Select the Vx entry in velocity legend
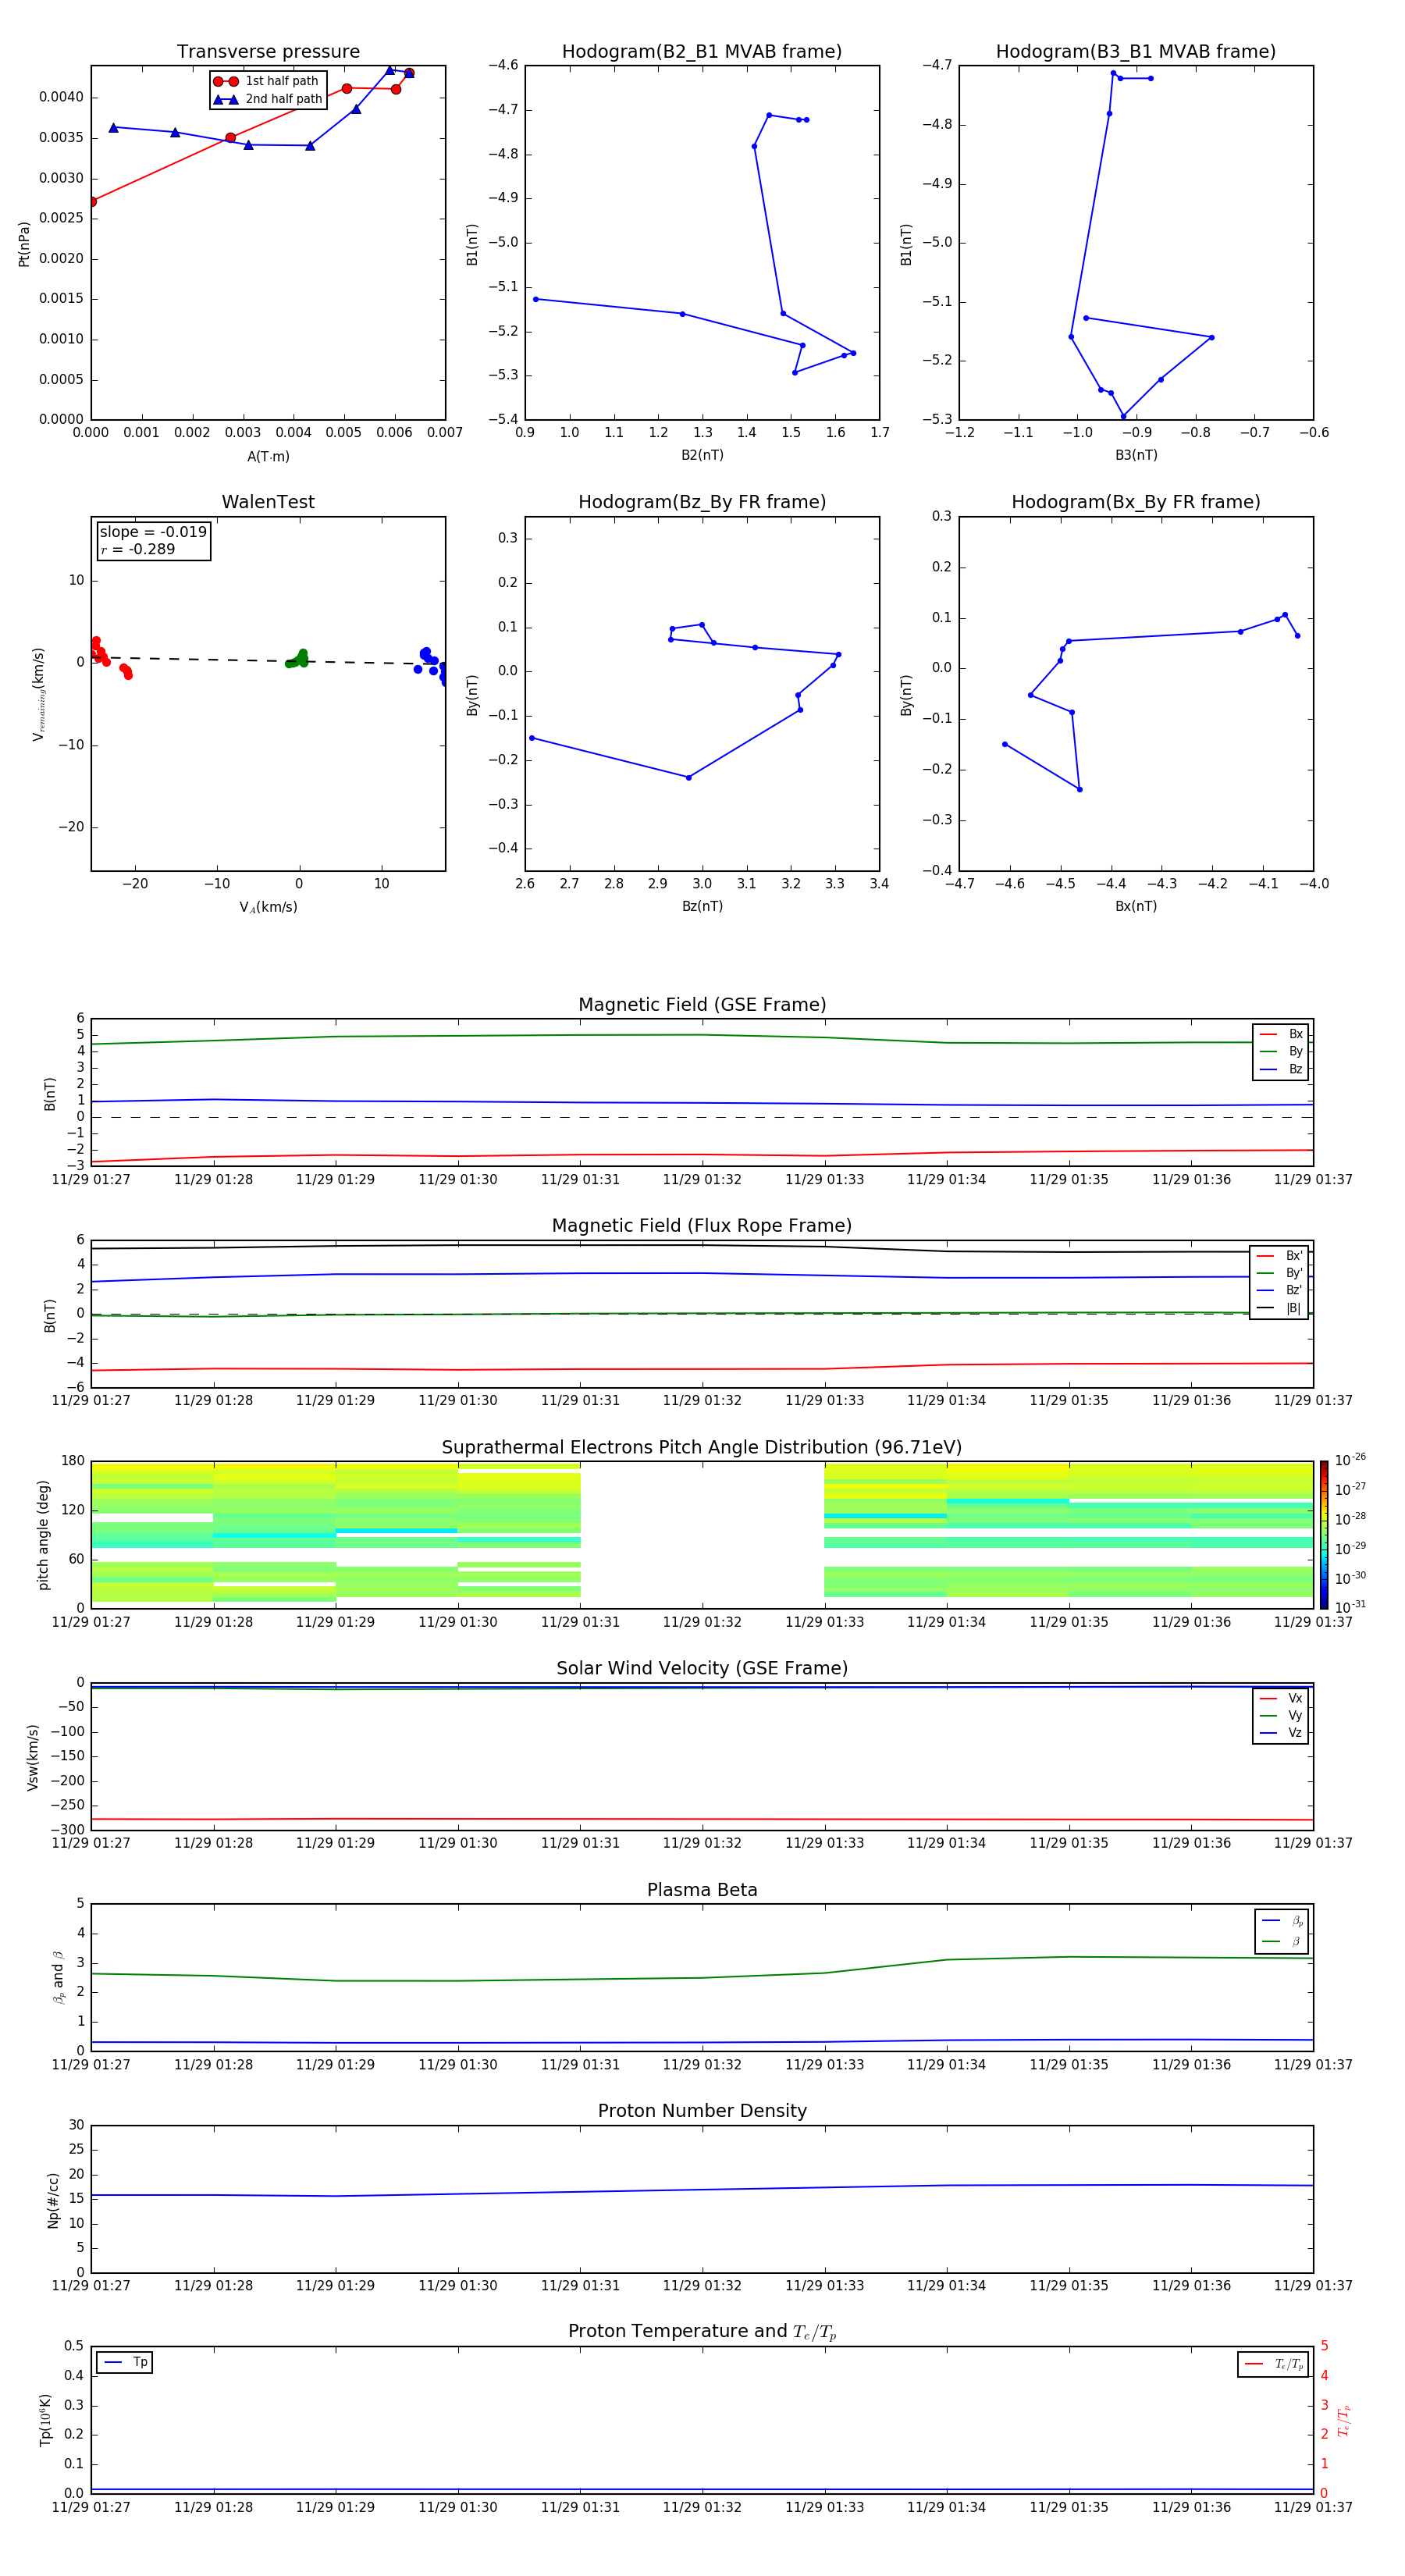1405x2576 pixels. click(x=1281, y=1698)
